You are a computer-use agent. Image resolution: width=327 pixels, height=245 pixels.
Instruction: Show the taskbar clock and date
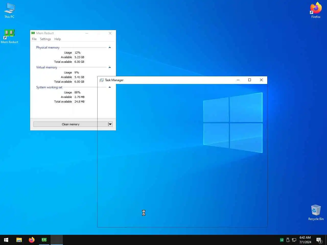point(305,240)
